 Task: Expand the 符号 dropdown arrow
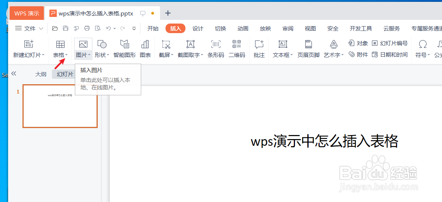click(428, 55)
